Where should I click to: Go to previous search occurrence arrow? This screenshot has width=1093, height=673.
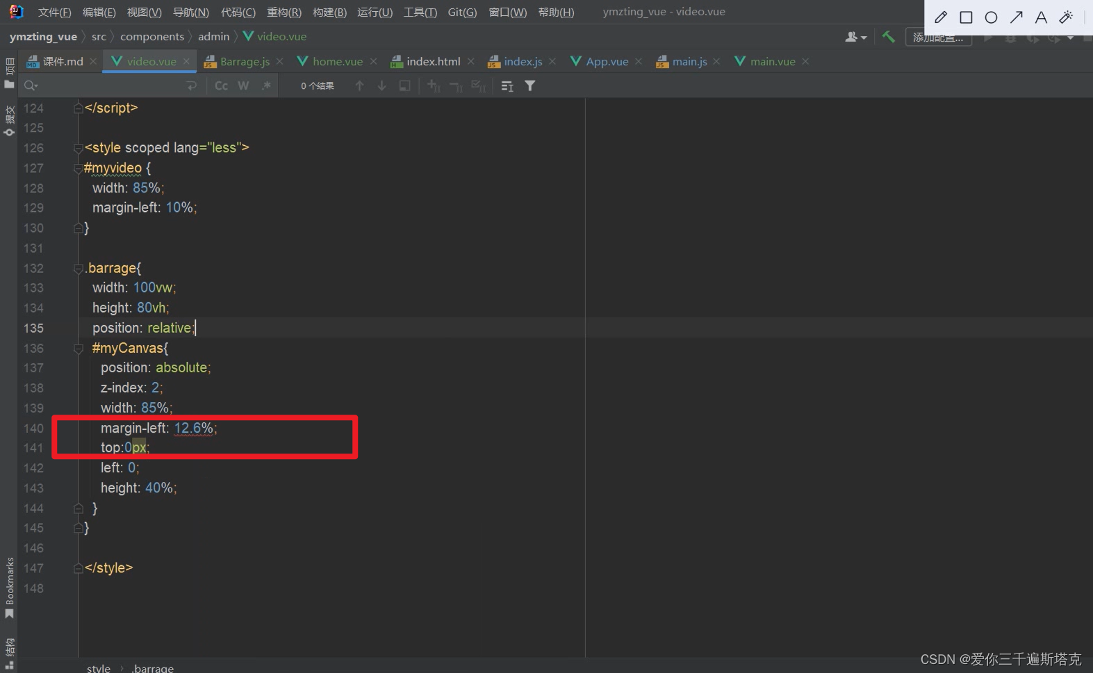coord(359,85)
